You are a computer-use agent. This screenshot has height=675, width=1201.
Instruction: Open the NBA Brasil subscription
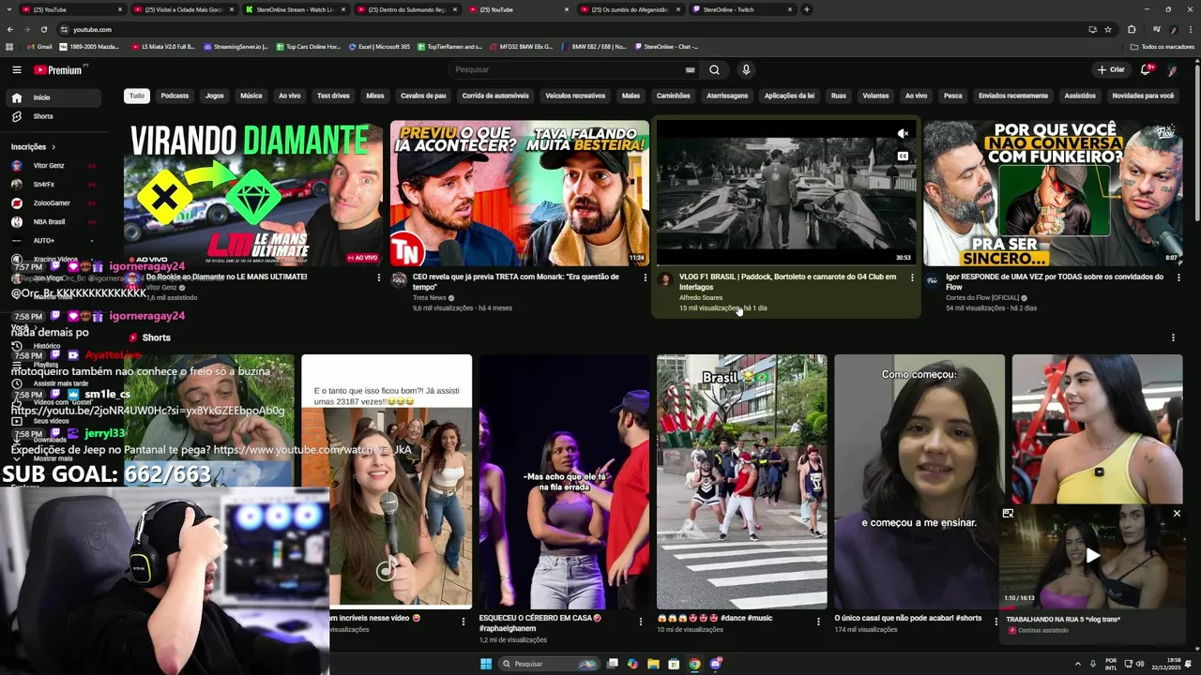[x=53, y=222]
